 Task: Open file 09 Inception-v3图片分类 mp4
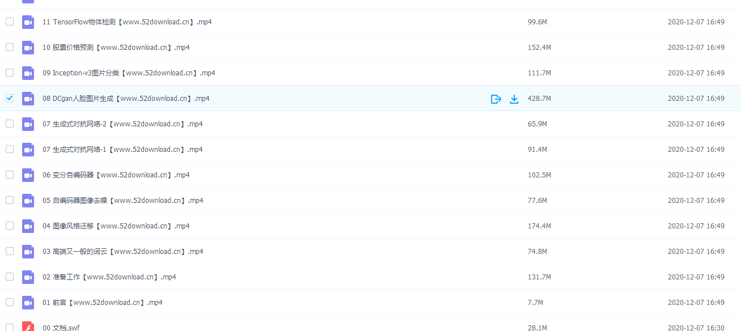[129, 73]
